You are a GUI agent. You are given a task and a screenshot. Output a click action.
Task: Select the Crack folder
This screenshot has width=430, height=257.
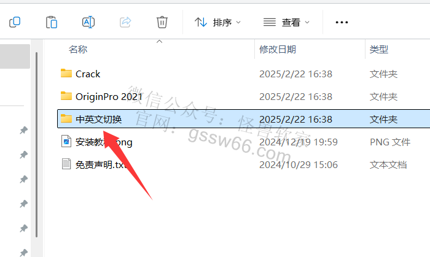(243, 74)
